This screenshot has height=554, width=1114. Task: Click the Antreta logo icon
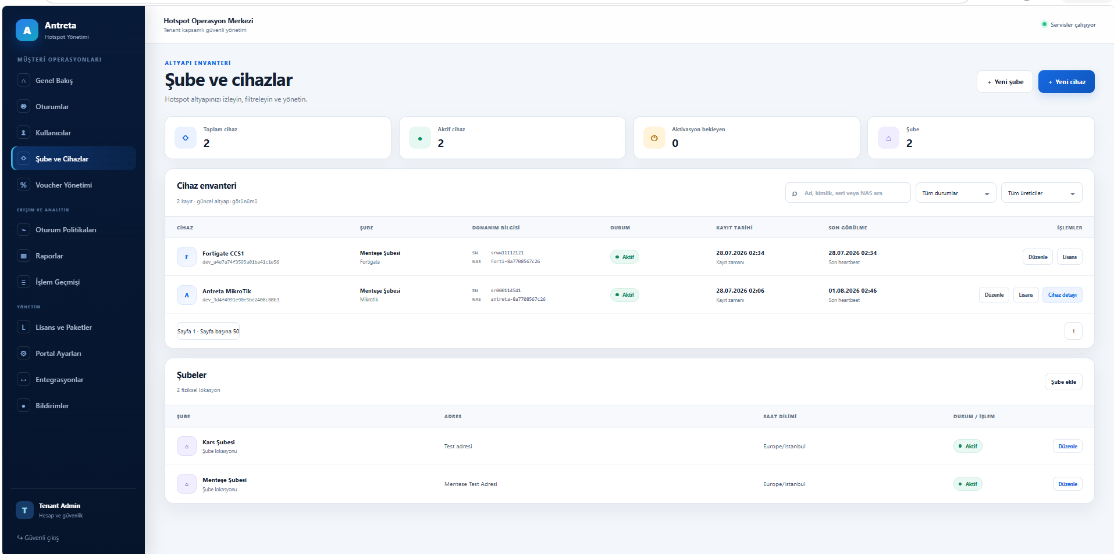click(x=27, y=30)
